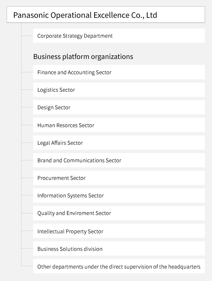Click the tree corner connector at Other departments
The width and height of the screenshot is (212, 281).
coord(22,266)
